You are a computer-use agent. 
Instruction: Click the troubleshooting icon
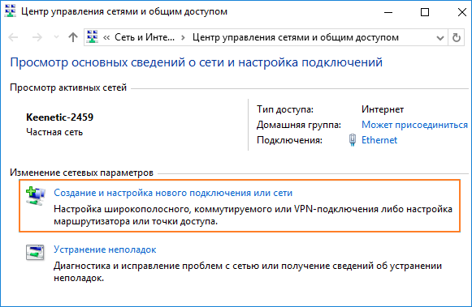click(x=35, y=253)
